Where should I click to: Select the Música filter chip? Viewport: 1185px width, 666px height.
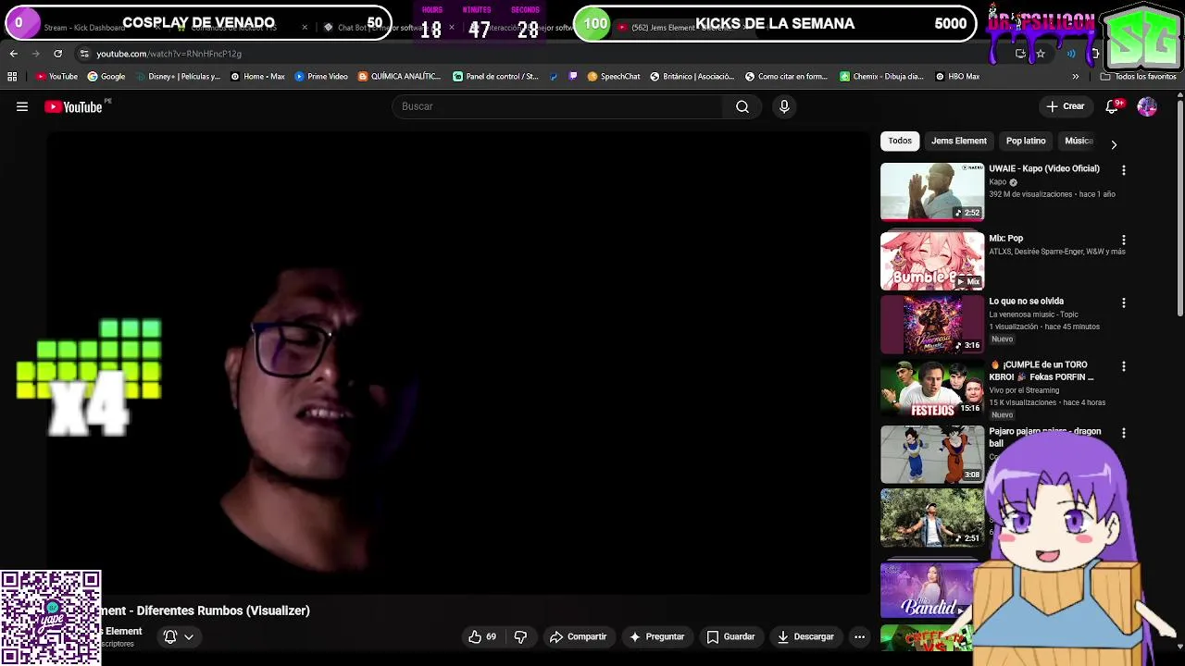1079,141
